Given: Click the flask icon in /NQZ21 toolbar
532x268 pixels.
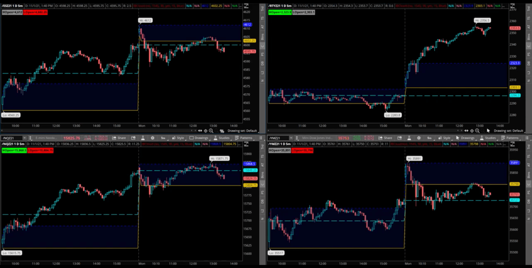Looking at the screenshot, I should coord(143,138).
